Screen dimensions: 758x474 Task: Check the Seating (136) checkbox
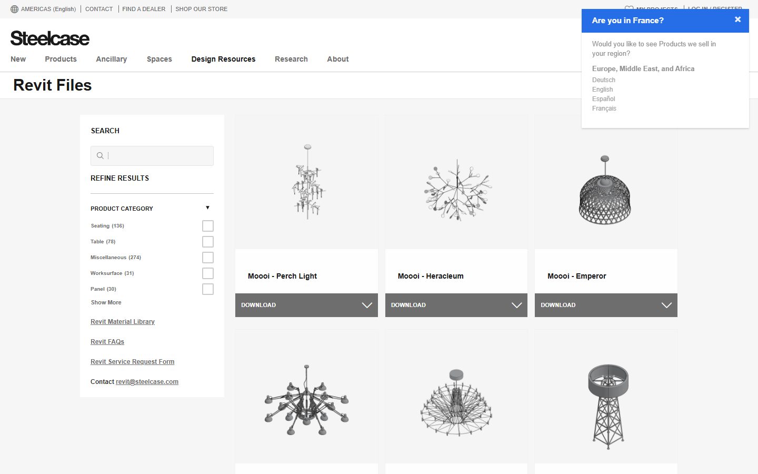(208, 226)
